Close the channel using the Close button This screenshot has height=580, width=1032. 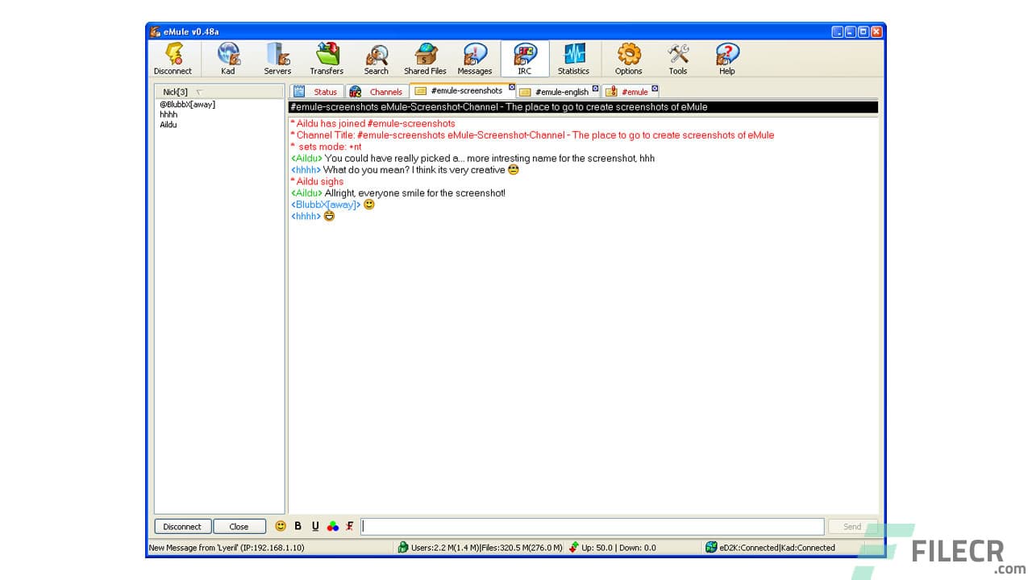(239, 525)
